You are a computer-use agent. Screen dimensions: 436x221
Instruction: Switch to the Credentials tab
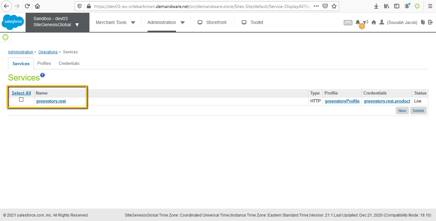click(69, 63)
